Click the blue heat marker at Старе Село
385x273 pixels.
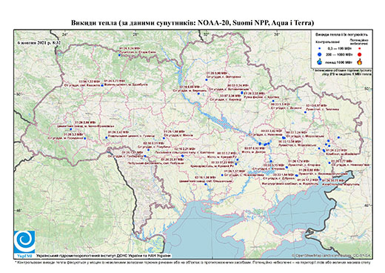click(119, 55)
